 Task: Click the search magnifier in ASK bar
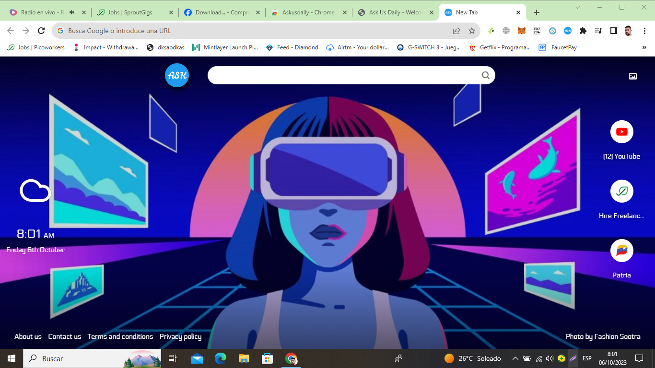485,75
